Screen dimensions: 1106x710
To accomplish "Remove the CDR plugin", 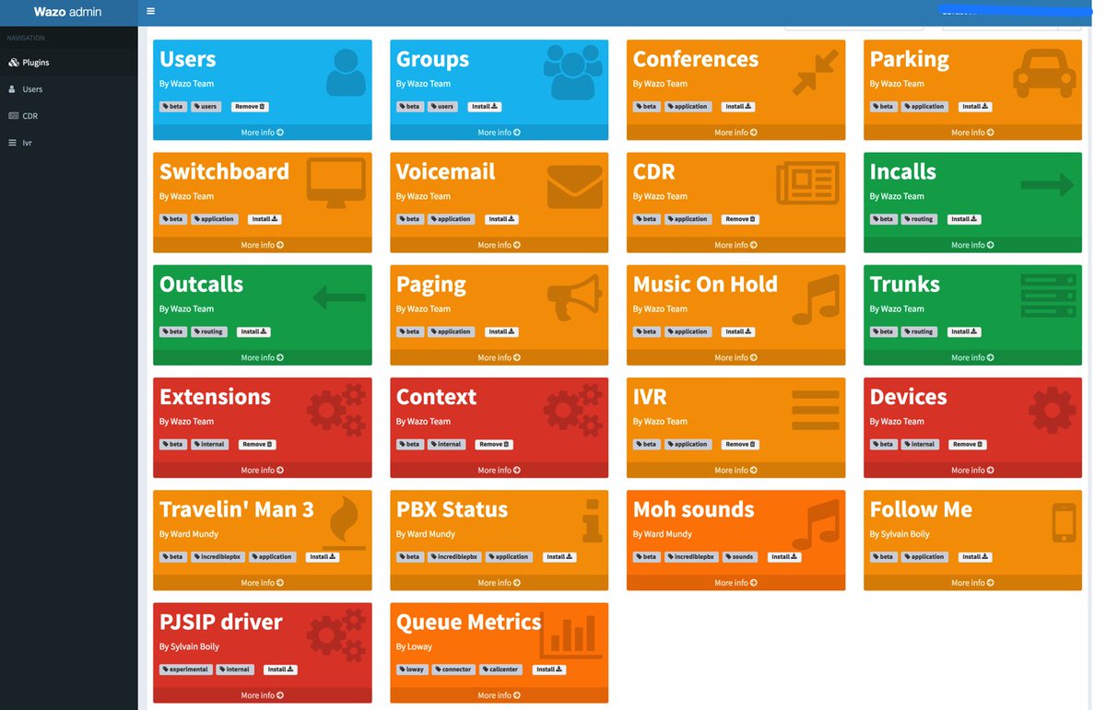I will coord(740,219).
